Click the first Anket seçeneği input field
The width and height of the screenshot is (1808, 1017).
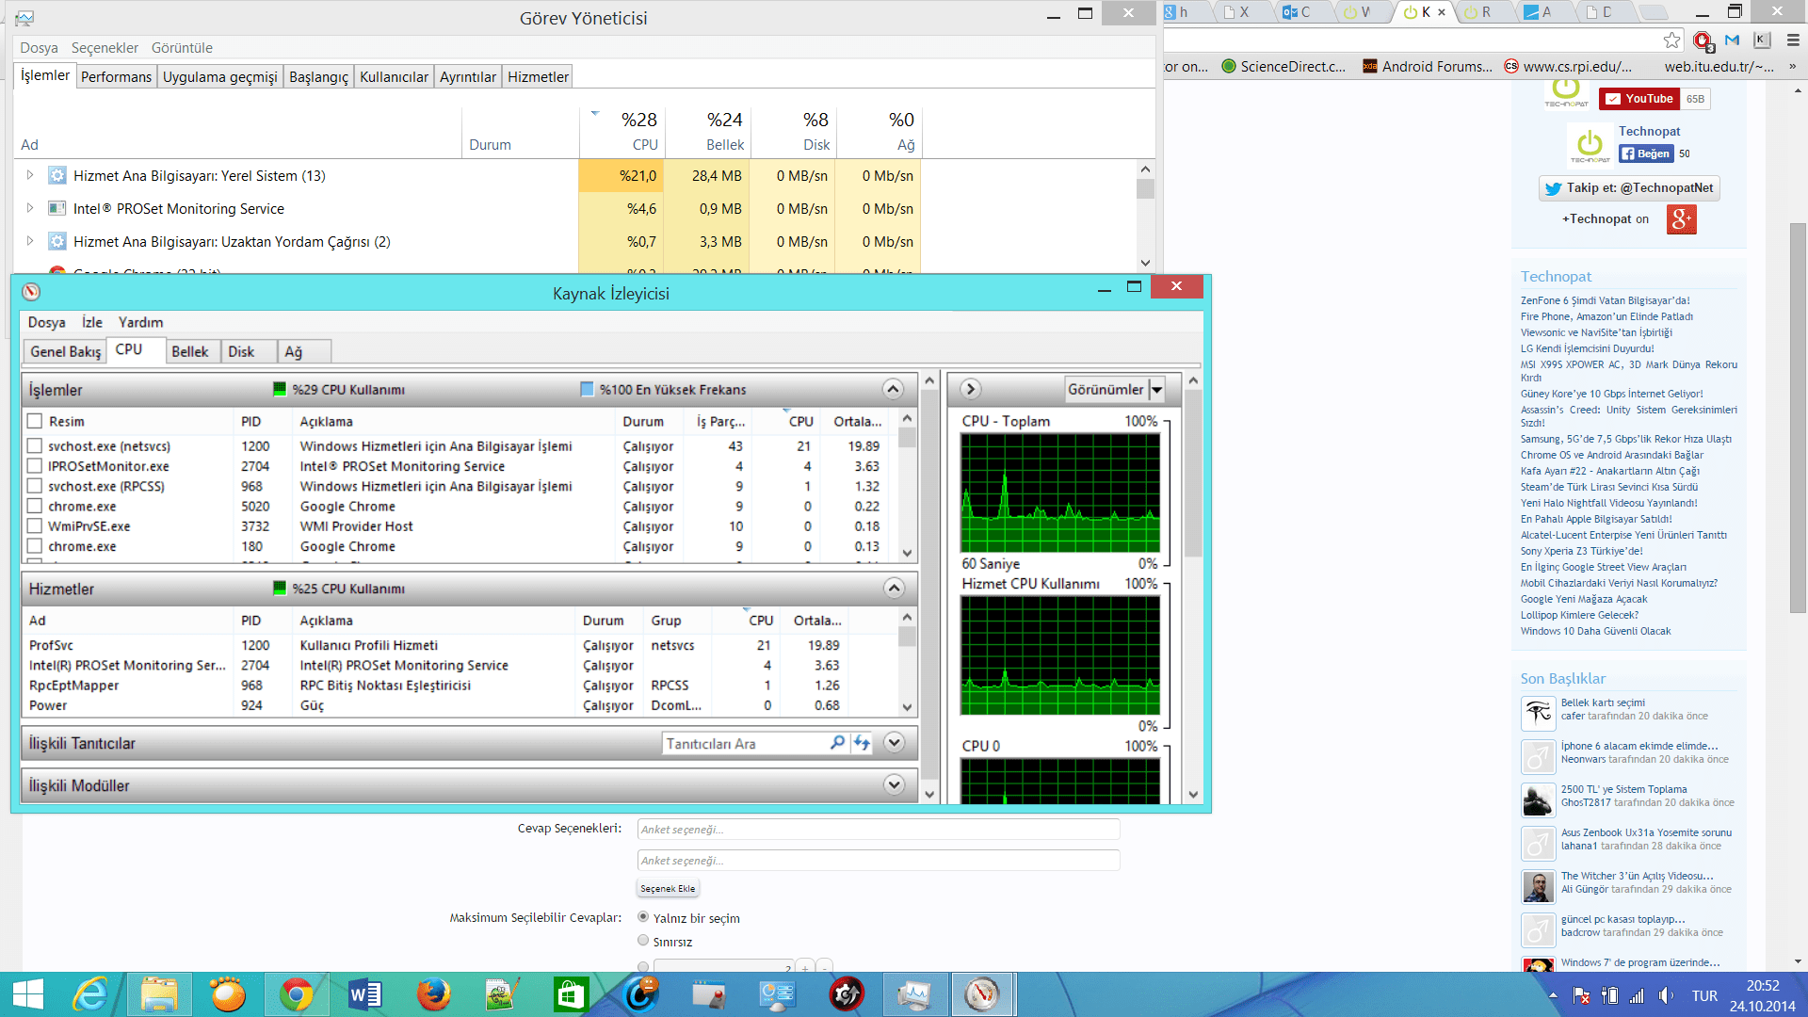878,830
